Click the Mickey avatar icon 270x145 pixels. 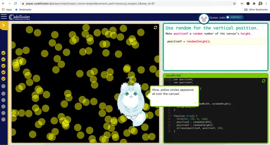pos(204,19)
